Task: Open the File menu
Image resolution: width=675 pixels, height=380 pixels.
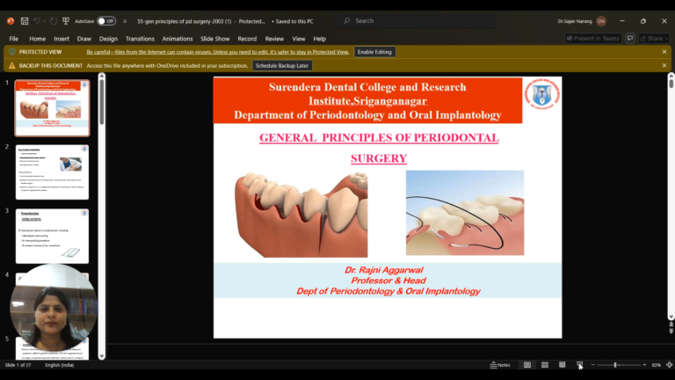Action: click(x=14, y=39)
